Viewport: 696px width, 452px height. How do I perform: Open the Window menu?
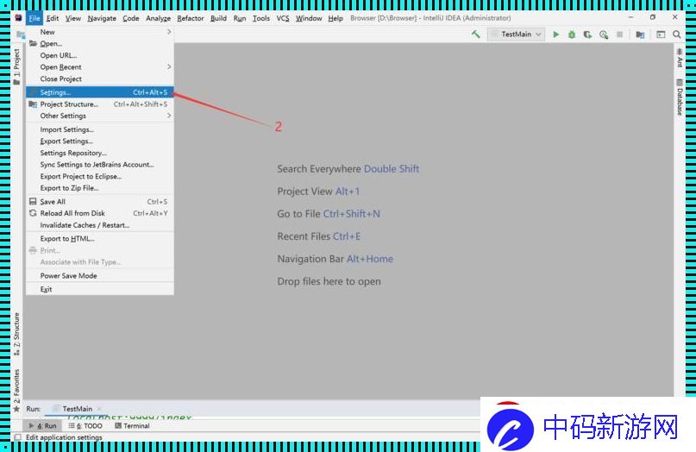pos(309,18)
